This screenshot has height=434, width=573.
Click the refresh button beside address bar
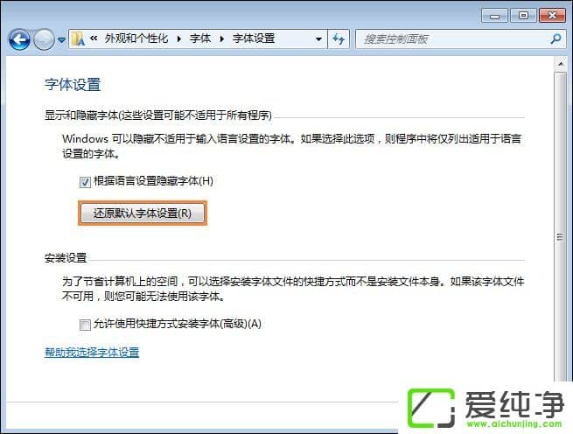pos(339,38)
